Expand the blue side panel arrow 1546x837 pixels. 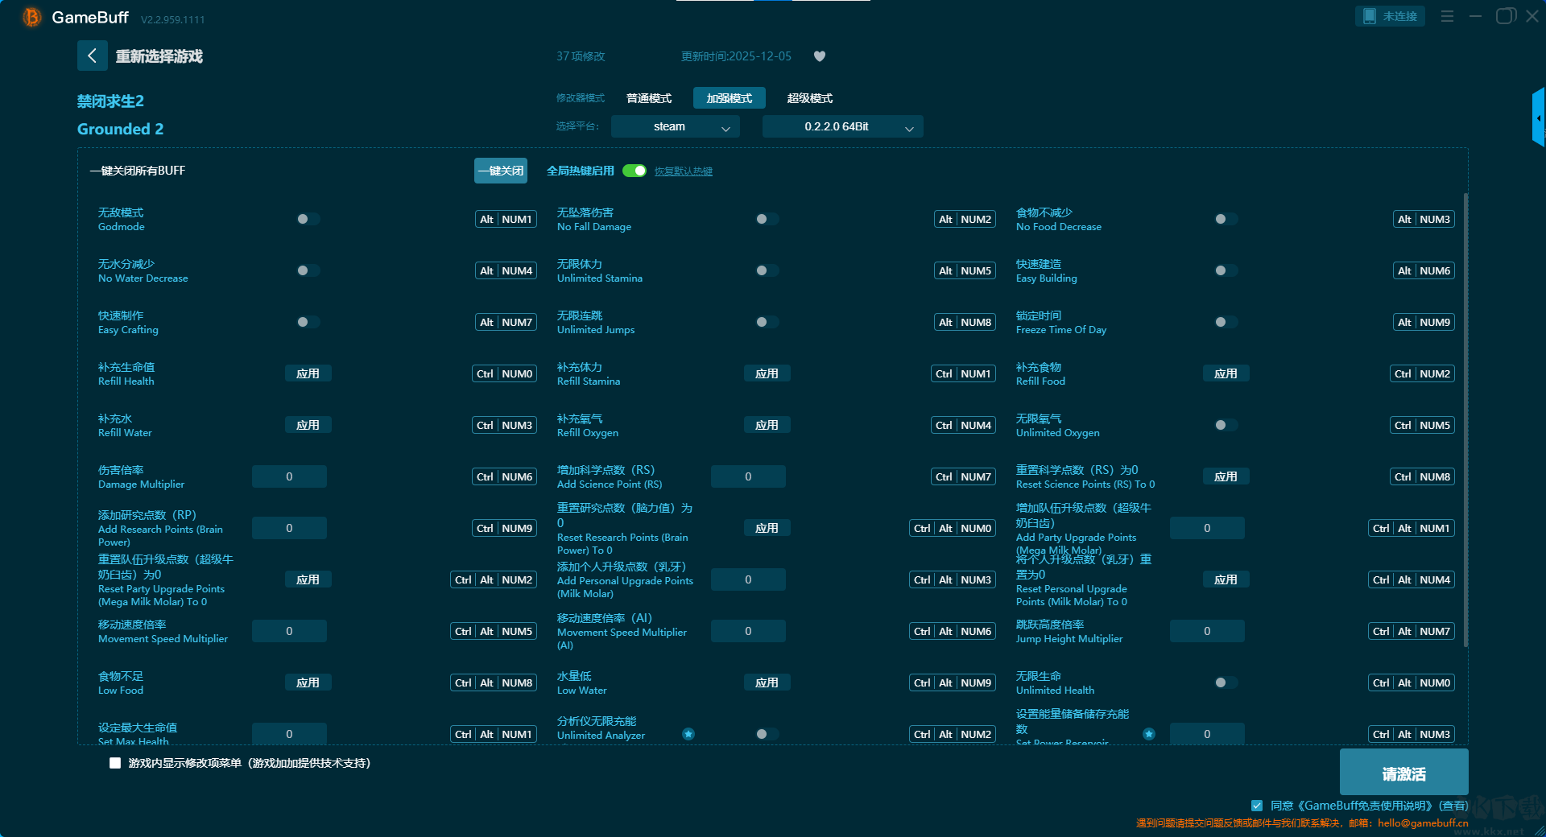[x=1538, y=118]
